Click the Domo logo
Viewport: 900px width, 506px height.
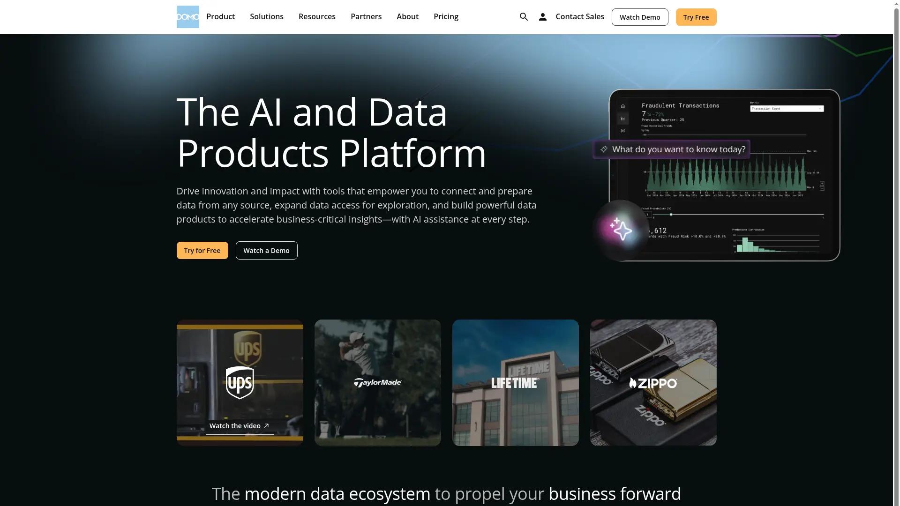(187, 17)
